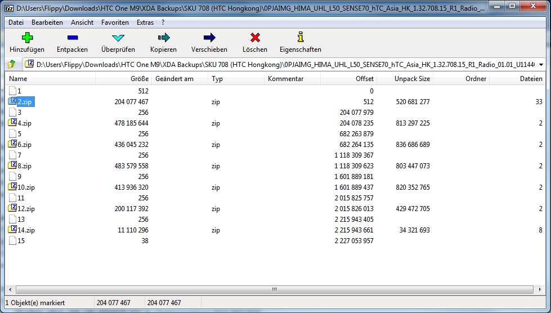Expand the address path dropdown
The image size is (551, 313).
click(541, 64)
